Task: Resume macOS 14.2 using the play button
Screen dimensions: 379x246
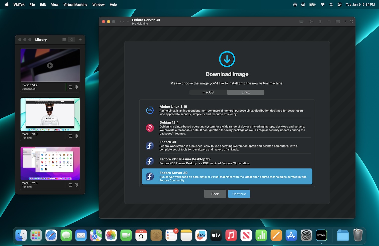Action: pyautogui.click(x=50, y=66)
